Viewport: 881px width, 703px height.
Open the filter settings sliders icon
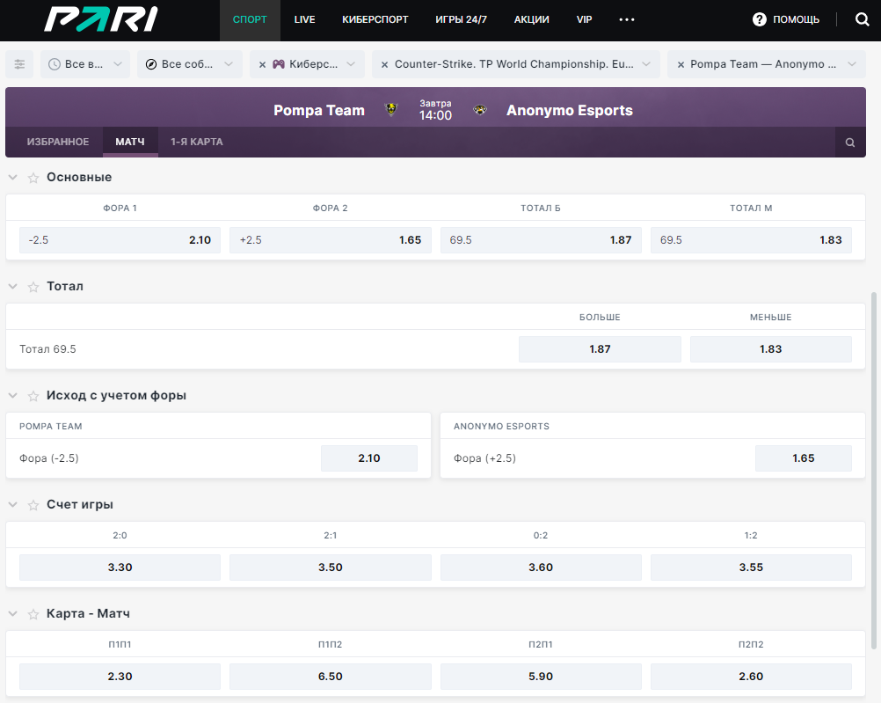tap(19, 64)
